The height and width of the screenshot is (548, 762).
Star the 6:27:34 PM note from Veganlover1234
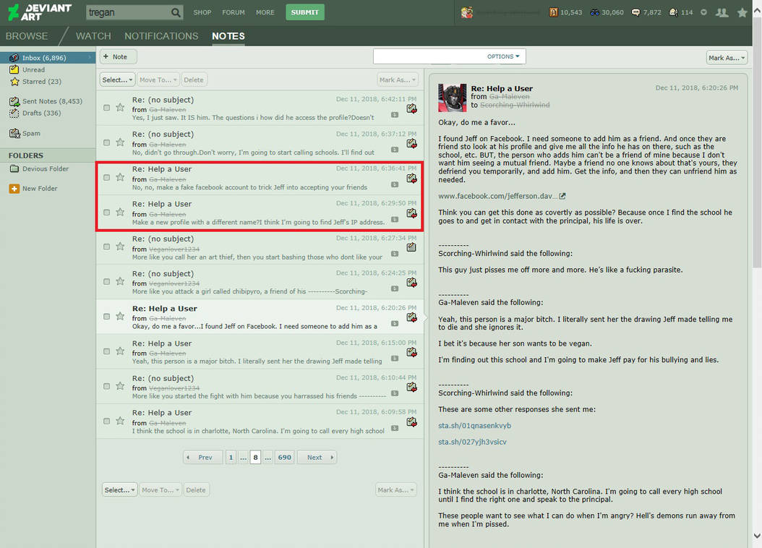[120, 247]
